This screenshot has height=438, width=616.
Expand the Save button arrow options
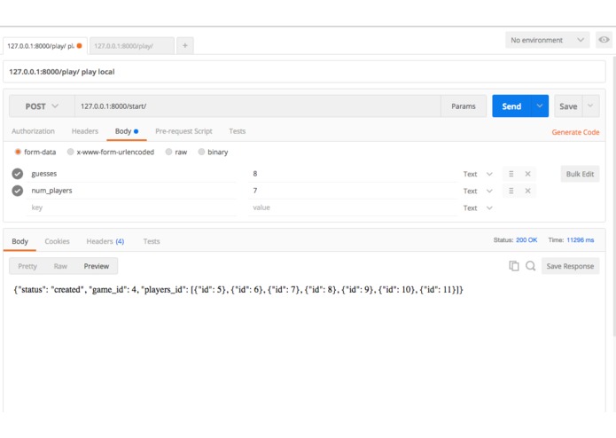pyautogui.click(x=590, y=106)
